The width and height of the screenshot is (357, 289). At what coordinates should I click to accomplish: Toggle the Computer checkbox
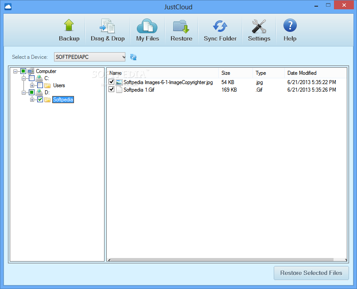(x=23, y=71)
